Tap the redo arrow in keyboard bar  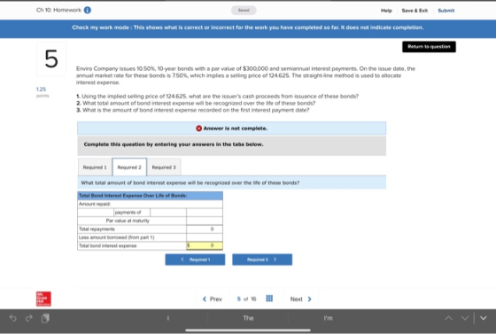28,318
